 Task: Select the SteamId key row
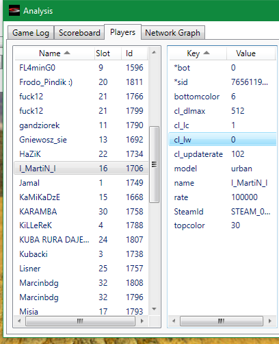pyautogui.click(x=222, y=212)
